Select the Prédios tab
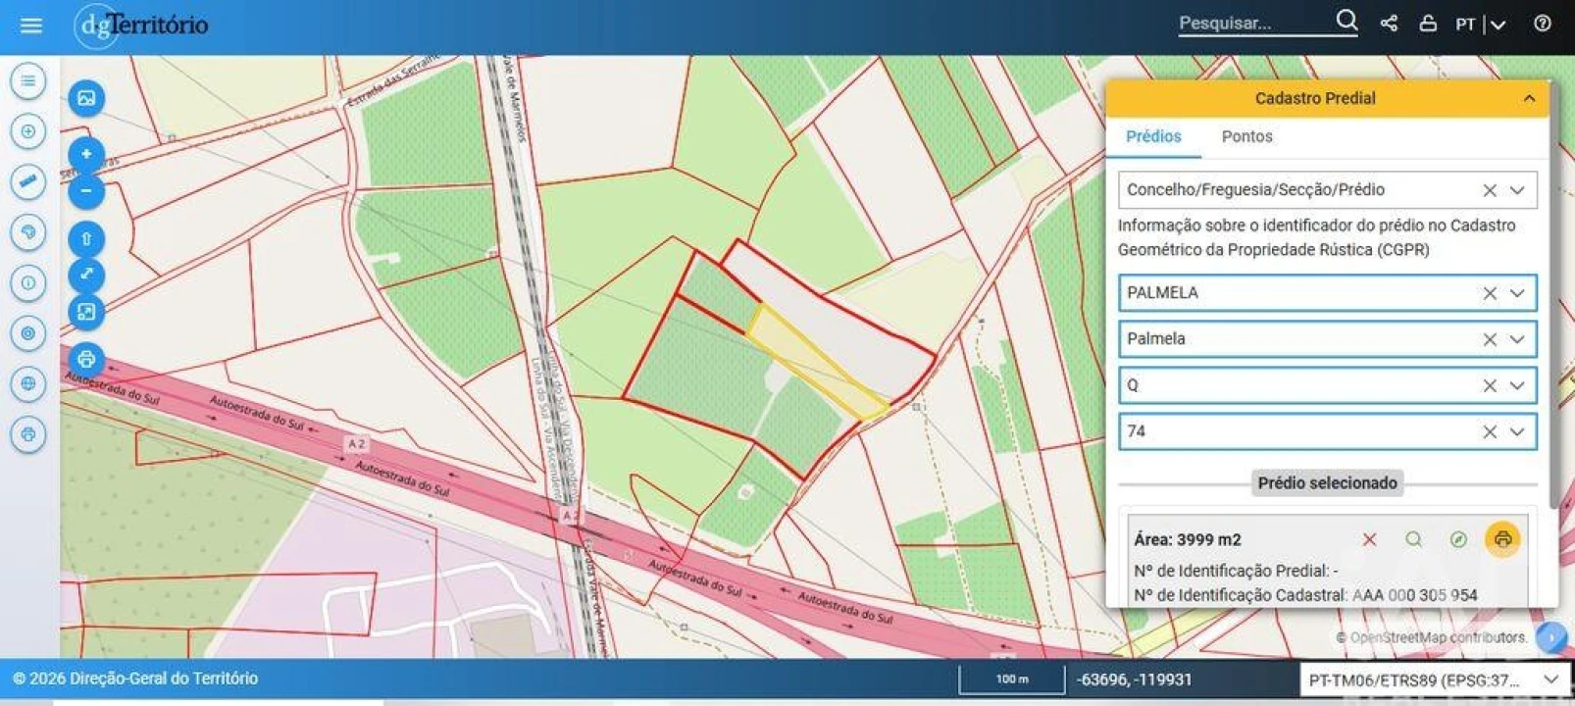1575x706 pixels. (x=1153, y=137)
